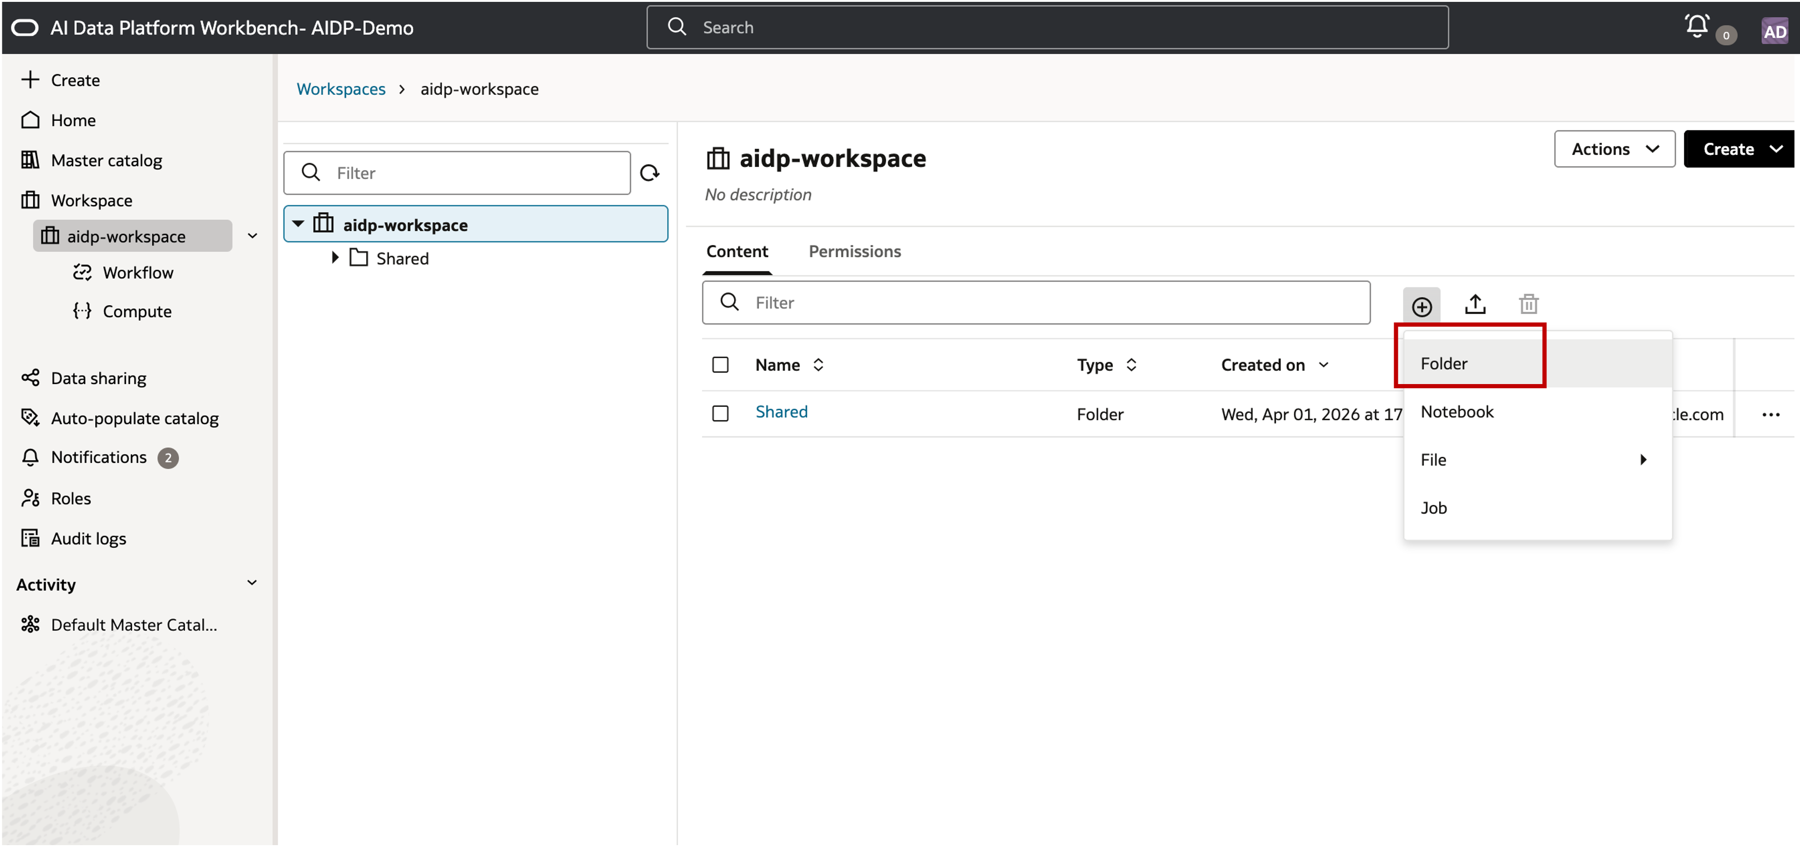1800x847 pixels.
Task: Switch to the Permissions tab
Action: (x=855, y=252)
